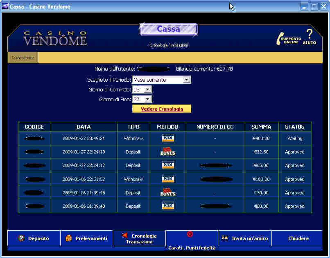Click the €65.00 amount cell
The height and width of the screenshot is (258, 330).
261,165
